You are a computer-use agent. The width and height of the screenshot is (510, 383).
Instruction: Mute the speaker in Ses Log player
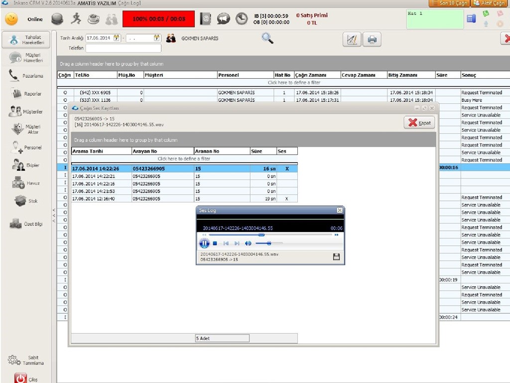click(x=248, y=243)
